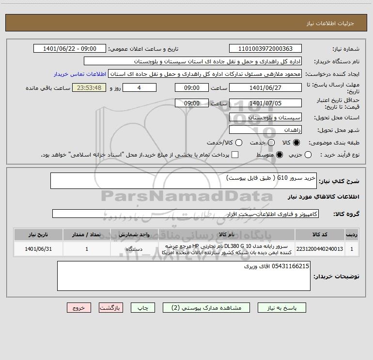Click the تعداد / مقدار column header

pyautogui.click(x=87, y=234)
